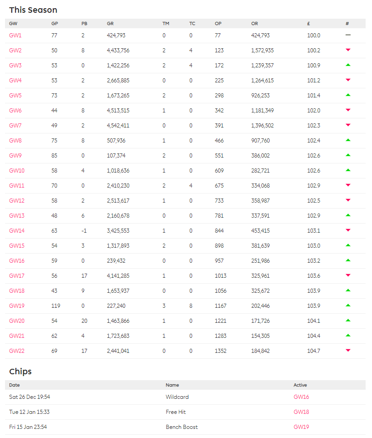Click the green up arrow on GW21 row
The height and width of the screenshot is (438, 372).
click(348, 336)
